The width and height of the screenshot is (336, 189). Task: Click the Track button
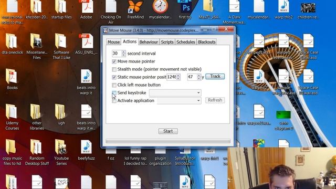(215, 77)
